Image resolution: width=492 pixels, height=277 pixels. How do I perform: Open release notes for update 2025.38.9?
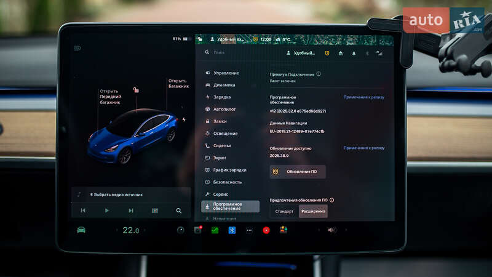click(x=364, y=148)
